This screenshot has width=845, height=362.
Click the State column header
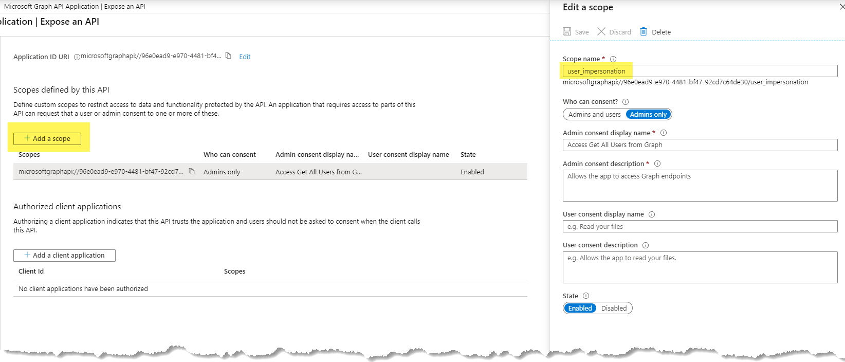pyautogui.click(x=468, y=155)
